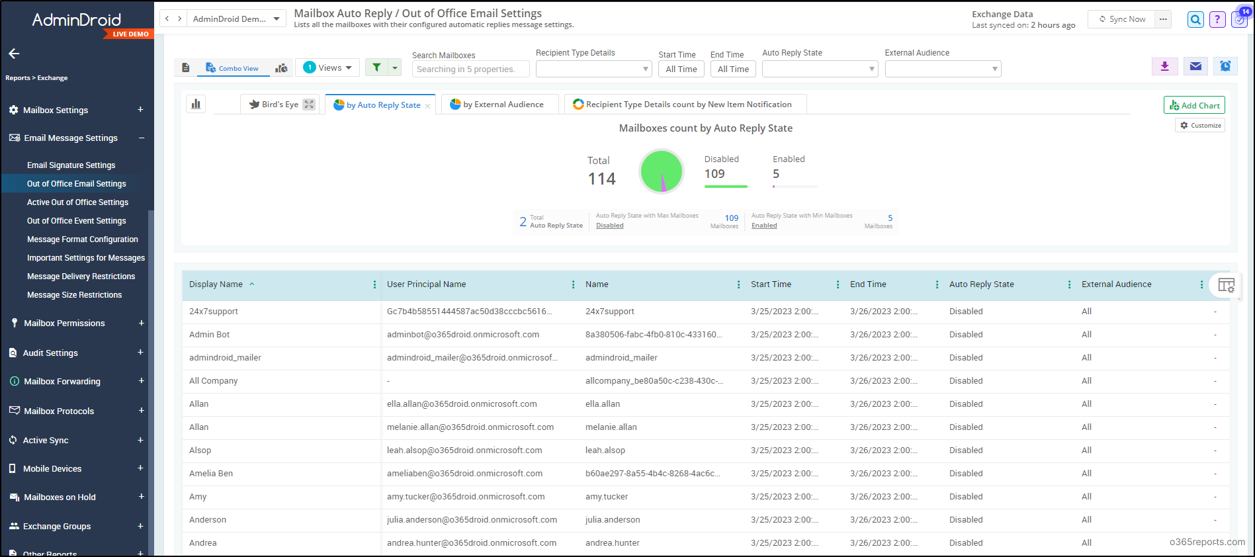Viewport: 1255px width, 557px height.
Task: Open the filter options dropdown arrow
Action: [394, 67]
